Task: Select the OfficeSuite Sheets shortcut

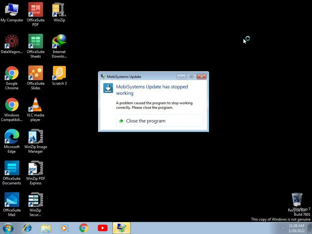Action: [x=36, y=46]
